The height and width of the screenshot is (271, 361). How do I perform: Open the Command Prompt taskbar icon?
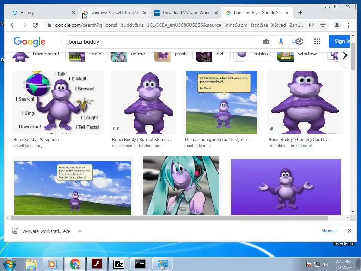pyautogui.click(x=140, y=264)
